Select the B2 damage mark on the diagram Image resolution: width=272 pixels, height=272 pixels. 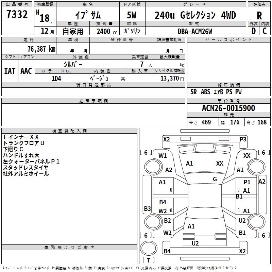[167, 221]
